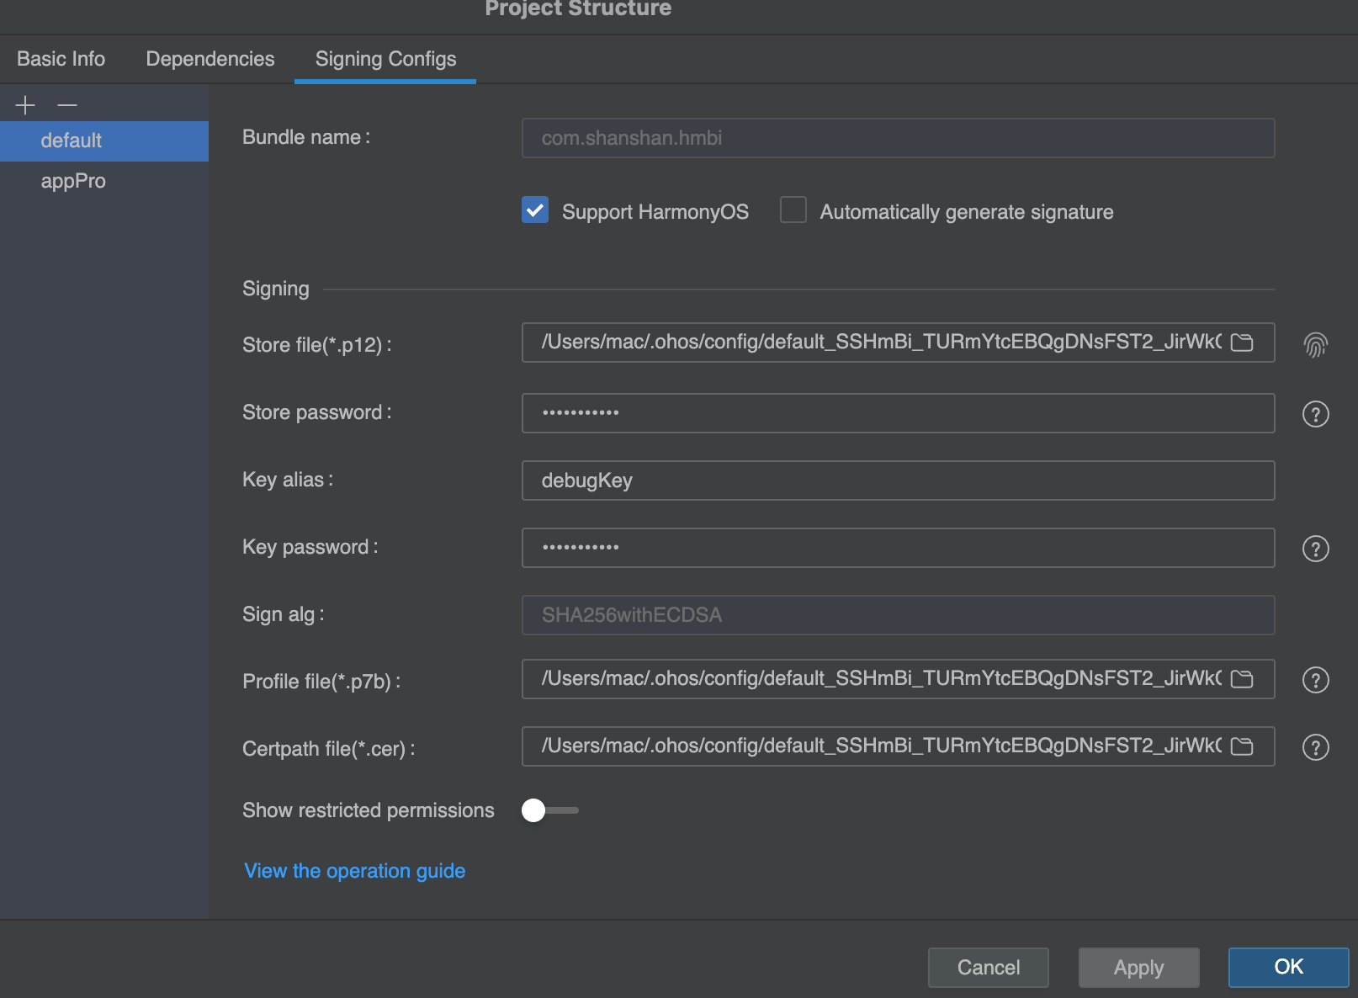This screenshot has height=998, width=1358.
Task: Click the Automatically generate signature label
Action: (967, 212)
